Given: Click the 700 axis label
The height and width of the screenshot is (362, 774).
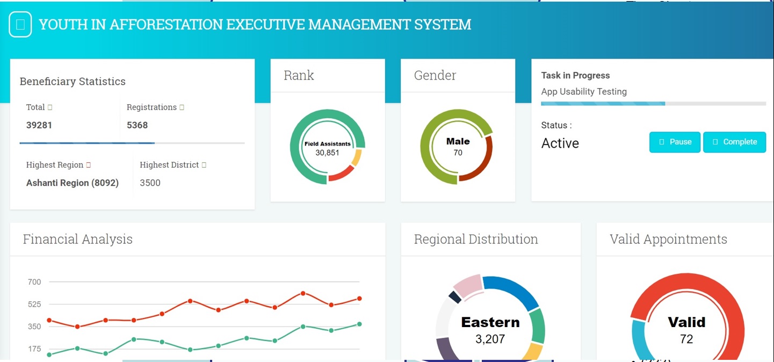Looking at the screenshot, I should (x=34, y=282).
